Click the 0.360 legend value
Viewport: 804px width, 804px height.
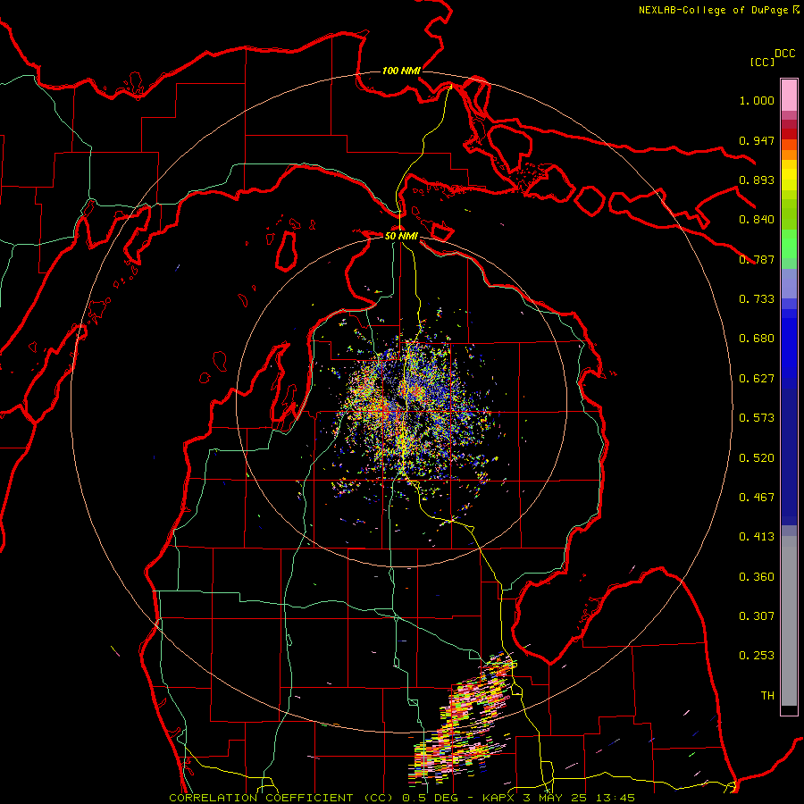tap(757, 577)
